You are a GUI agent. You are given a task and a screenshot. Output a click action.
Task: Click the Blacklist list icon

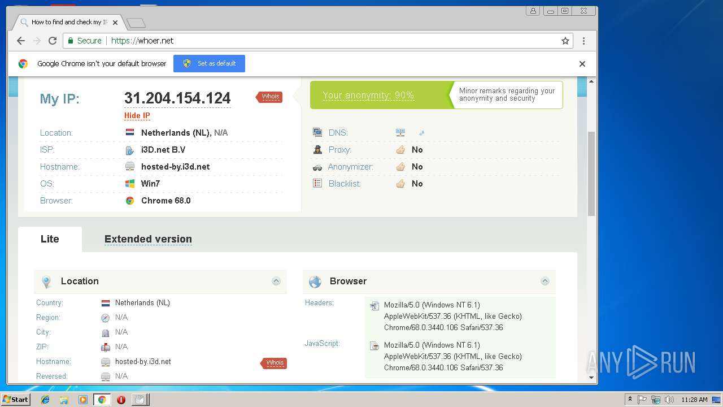(317, 183)
